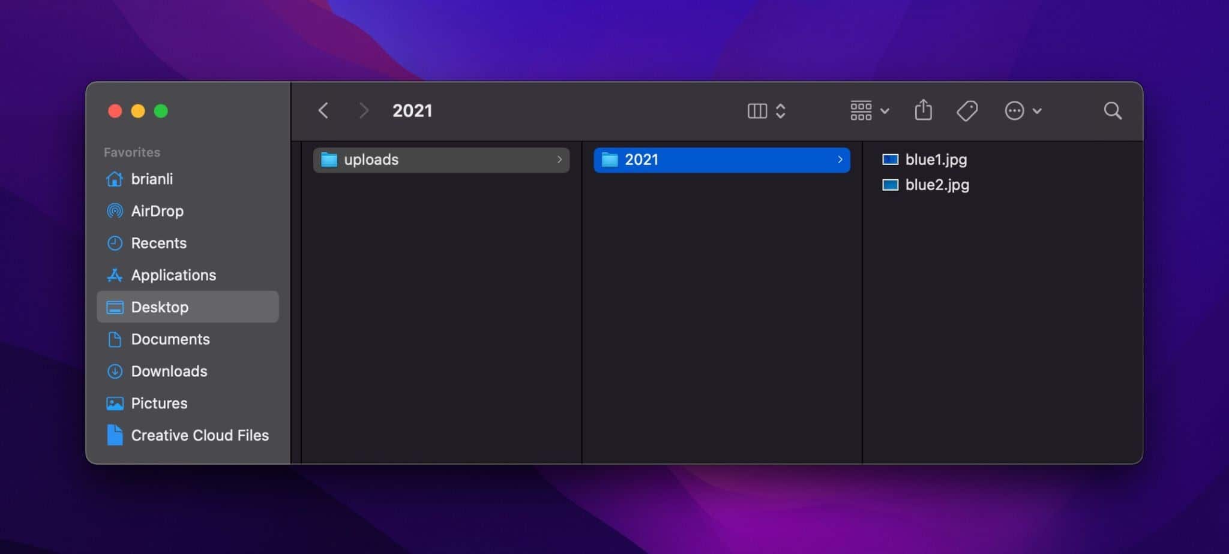Screen dimensions: 1229x554
Task: Click the Back navigation arrow
Action: tap(323, 110)
